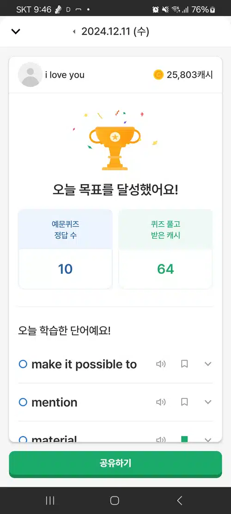This screenshot has height=514, width=231.
Task: Tap the blue circle beside 'mention'
Action: (23, 402)
